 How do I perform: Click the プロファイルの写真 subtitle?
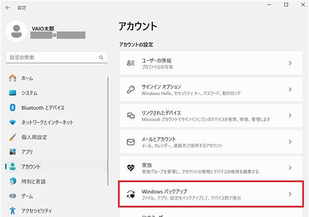[x=157, y=67]
